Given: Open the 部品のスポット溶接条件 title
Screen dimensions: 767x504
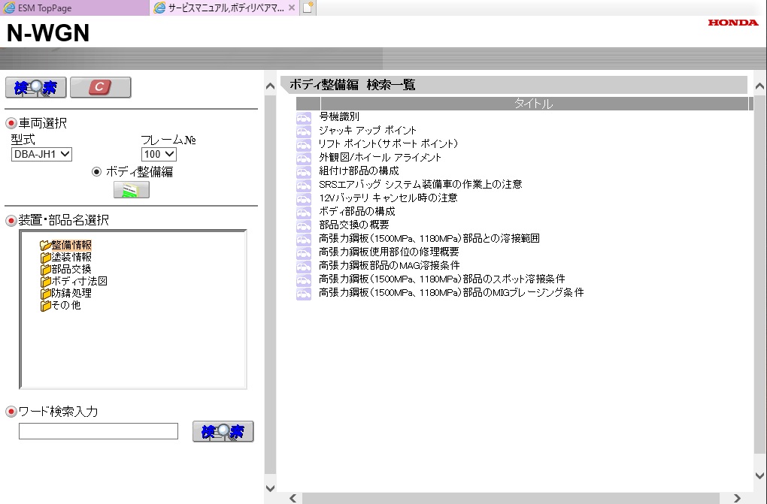Looking at the screenshot, I should click(x=442, y=279).
